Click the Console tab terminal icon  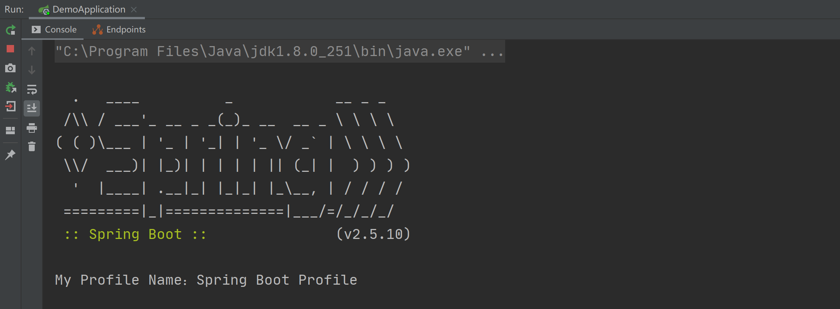[36, 29]
